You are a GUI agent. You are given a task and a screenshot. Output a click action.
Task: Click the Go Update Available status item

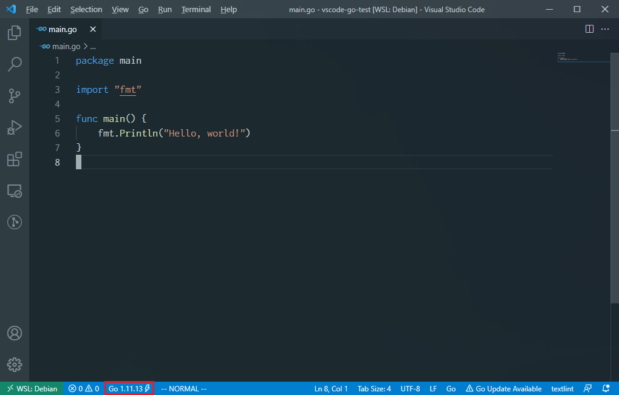tap(504, 388)
